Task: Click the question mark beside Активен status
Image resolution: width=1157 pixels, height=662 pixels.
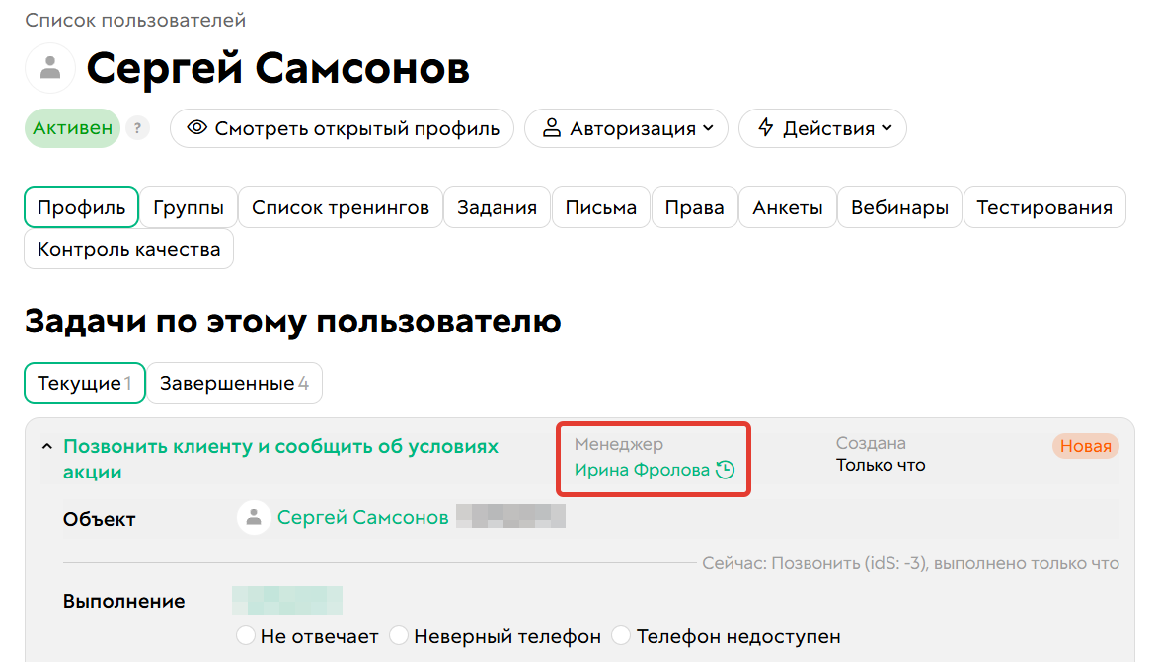Action: (137, 128)
